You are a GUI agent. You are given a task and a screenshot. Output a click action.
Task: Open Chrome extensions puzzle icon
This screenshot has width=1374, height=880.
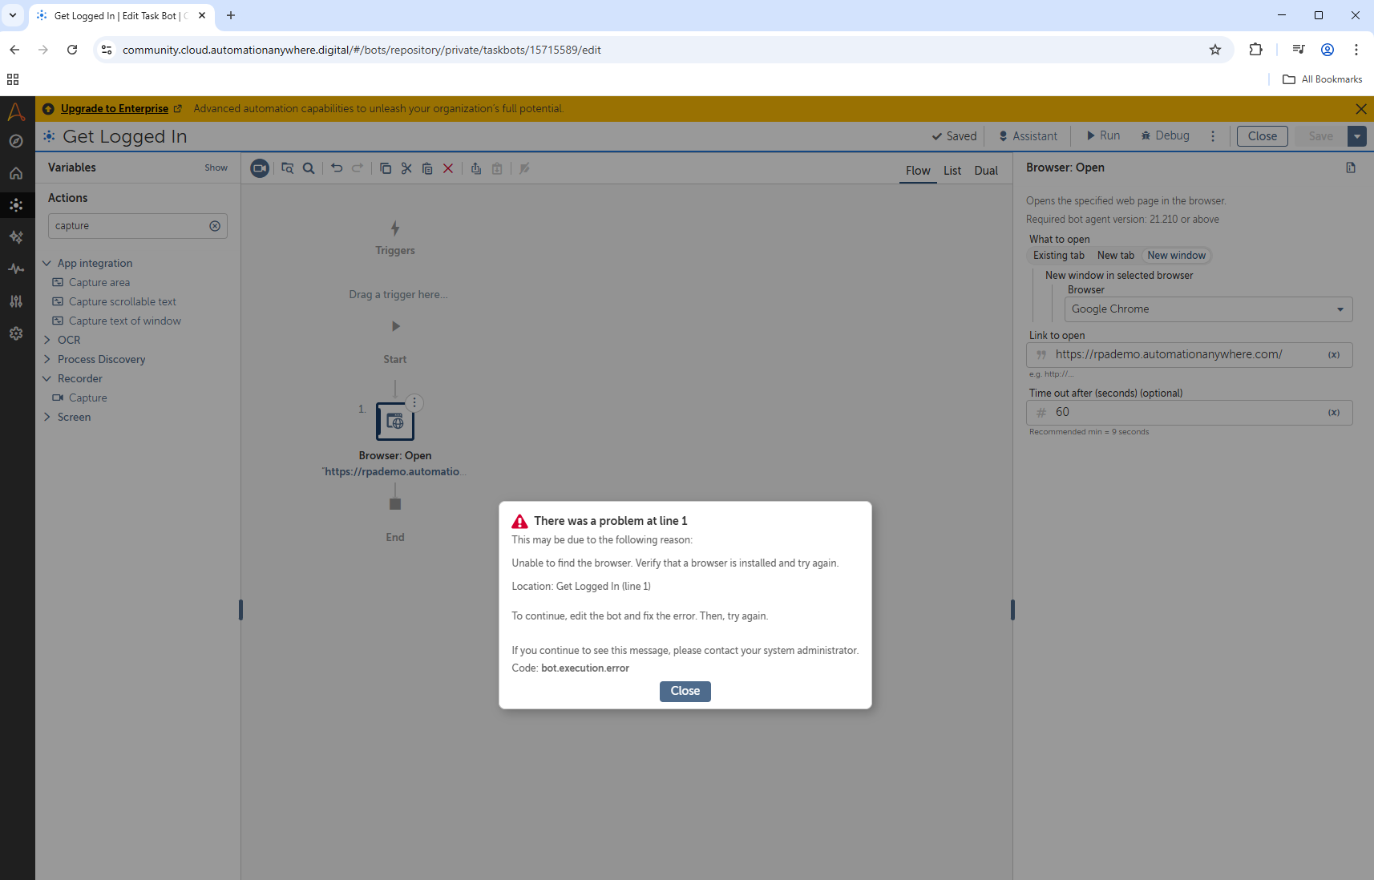pos(1256,50)
